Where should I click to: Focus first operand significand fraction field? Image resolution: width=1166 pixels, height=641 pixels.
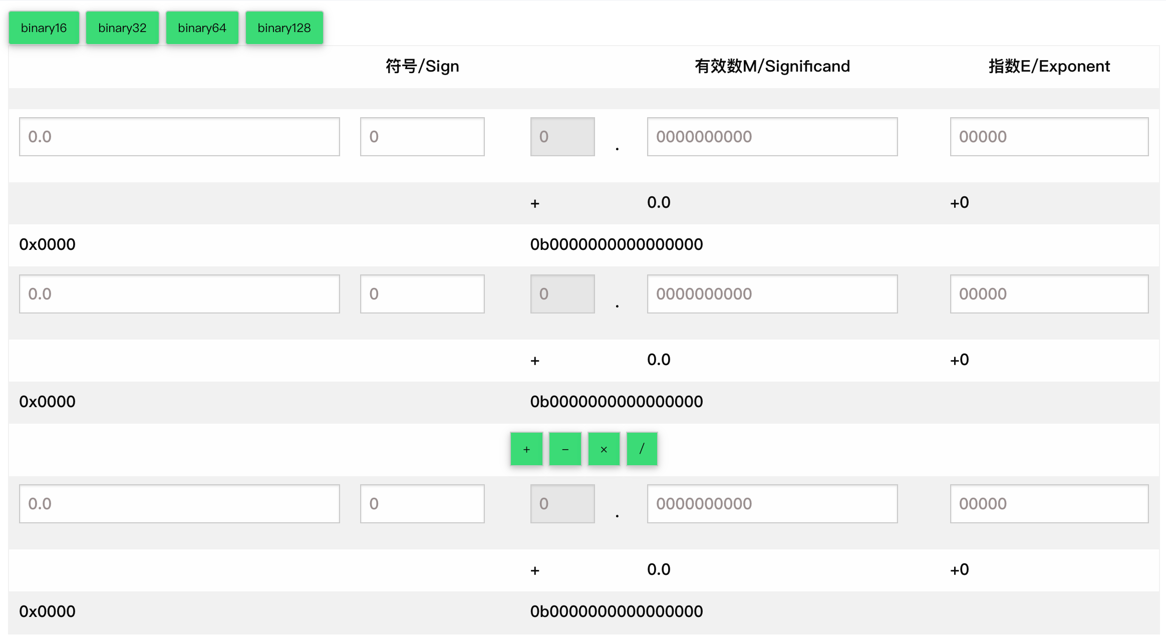772,137
